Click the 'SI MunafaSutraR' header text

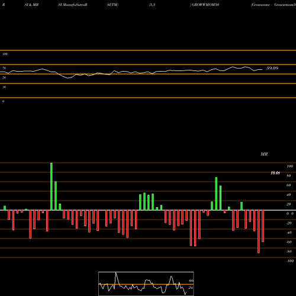pyautogui.click(x=73, y=5)
